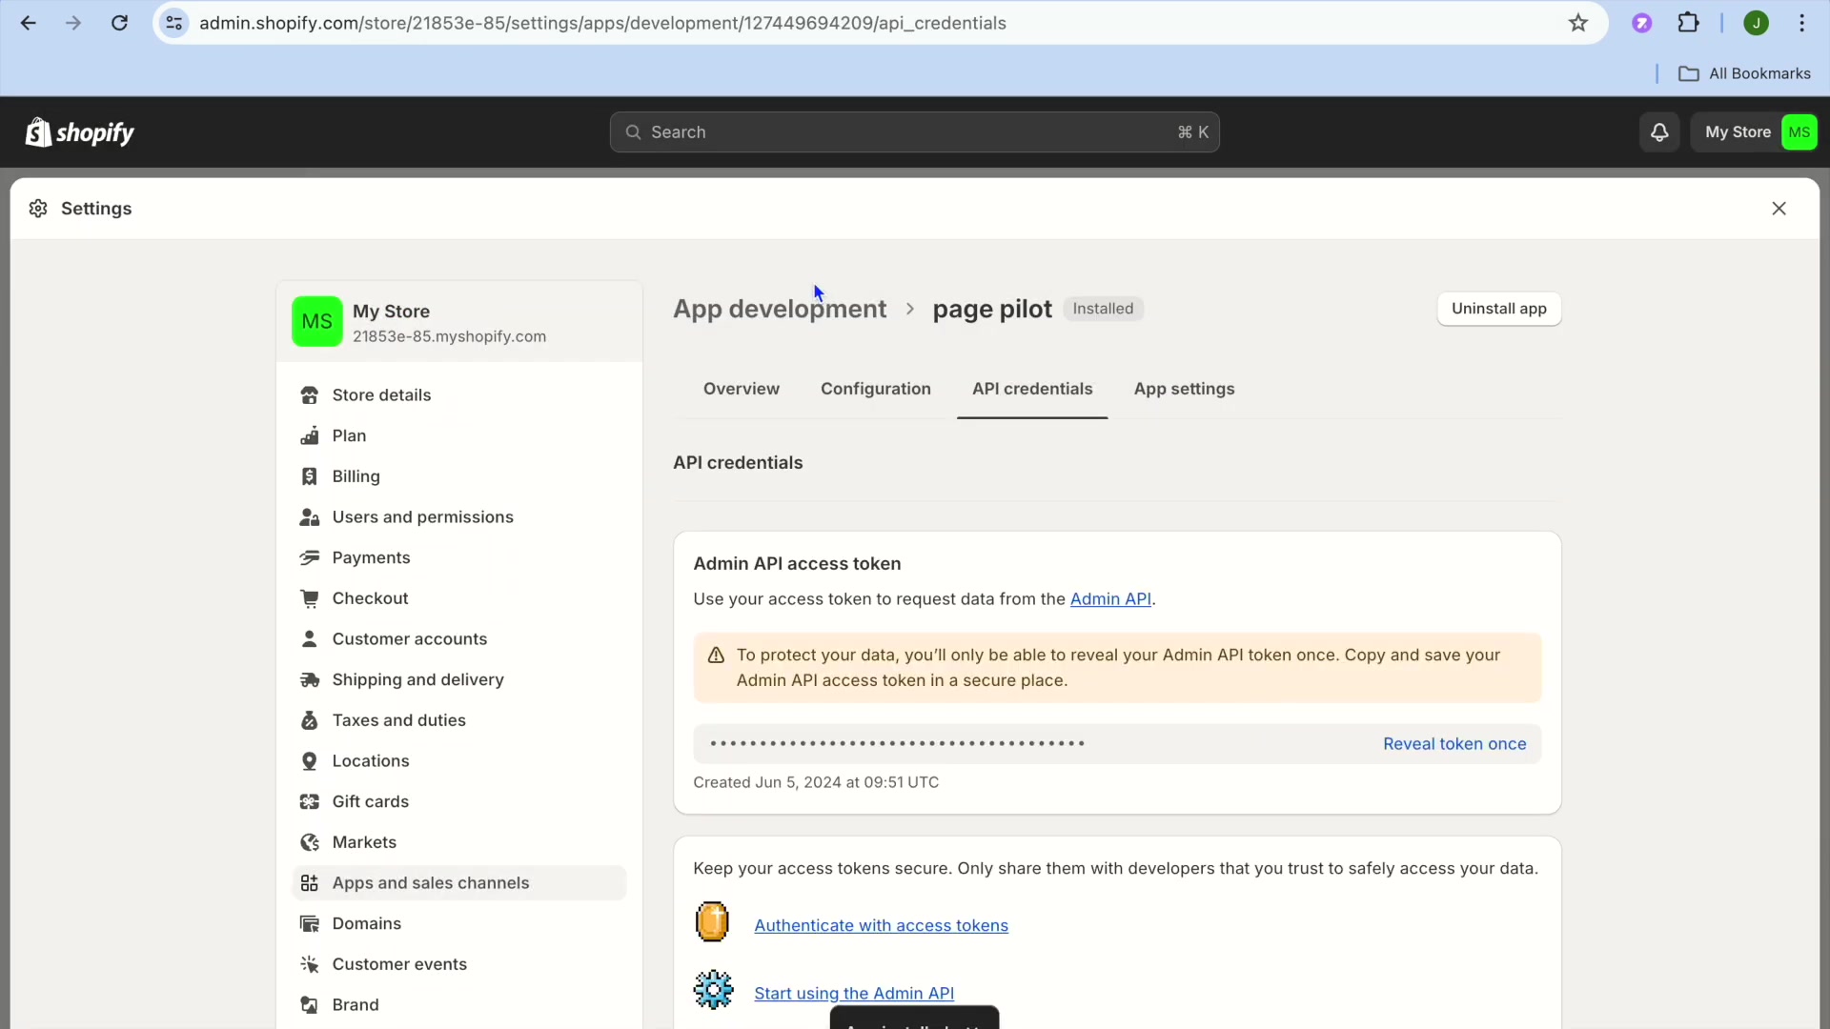Click the Gift cards icon
Viewport: 1830px width, 1029px height.
pyautogui.click(x=309, y=802)
